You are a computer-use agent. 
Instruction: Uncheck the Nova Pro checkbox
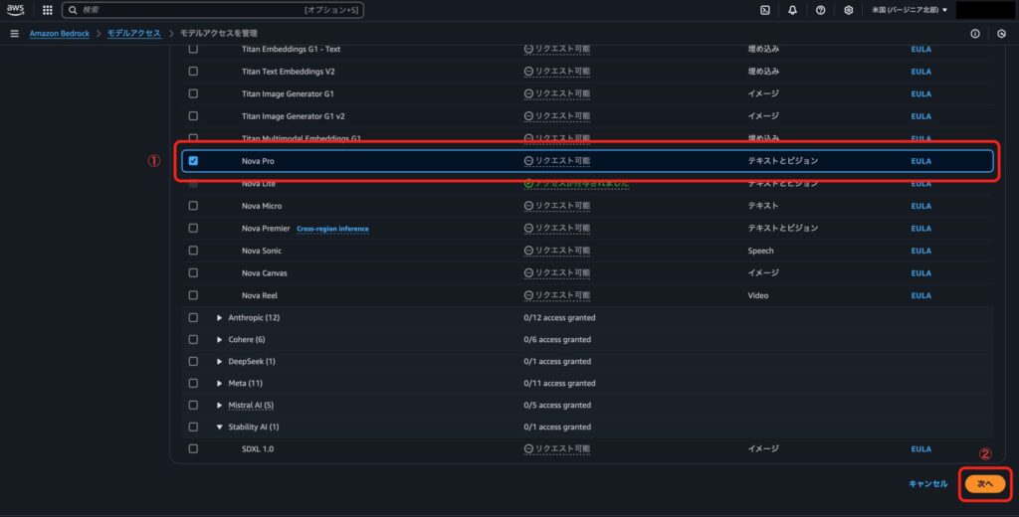(x=193, y=160)
